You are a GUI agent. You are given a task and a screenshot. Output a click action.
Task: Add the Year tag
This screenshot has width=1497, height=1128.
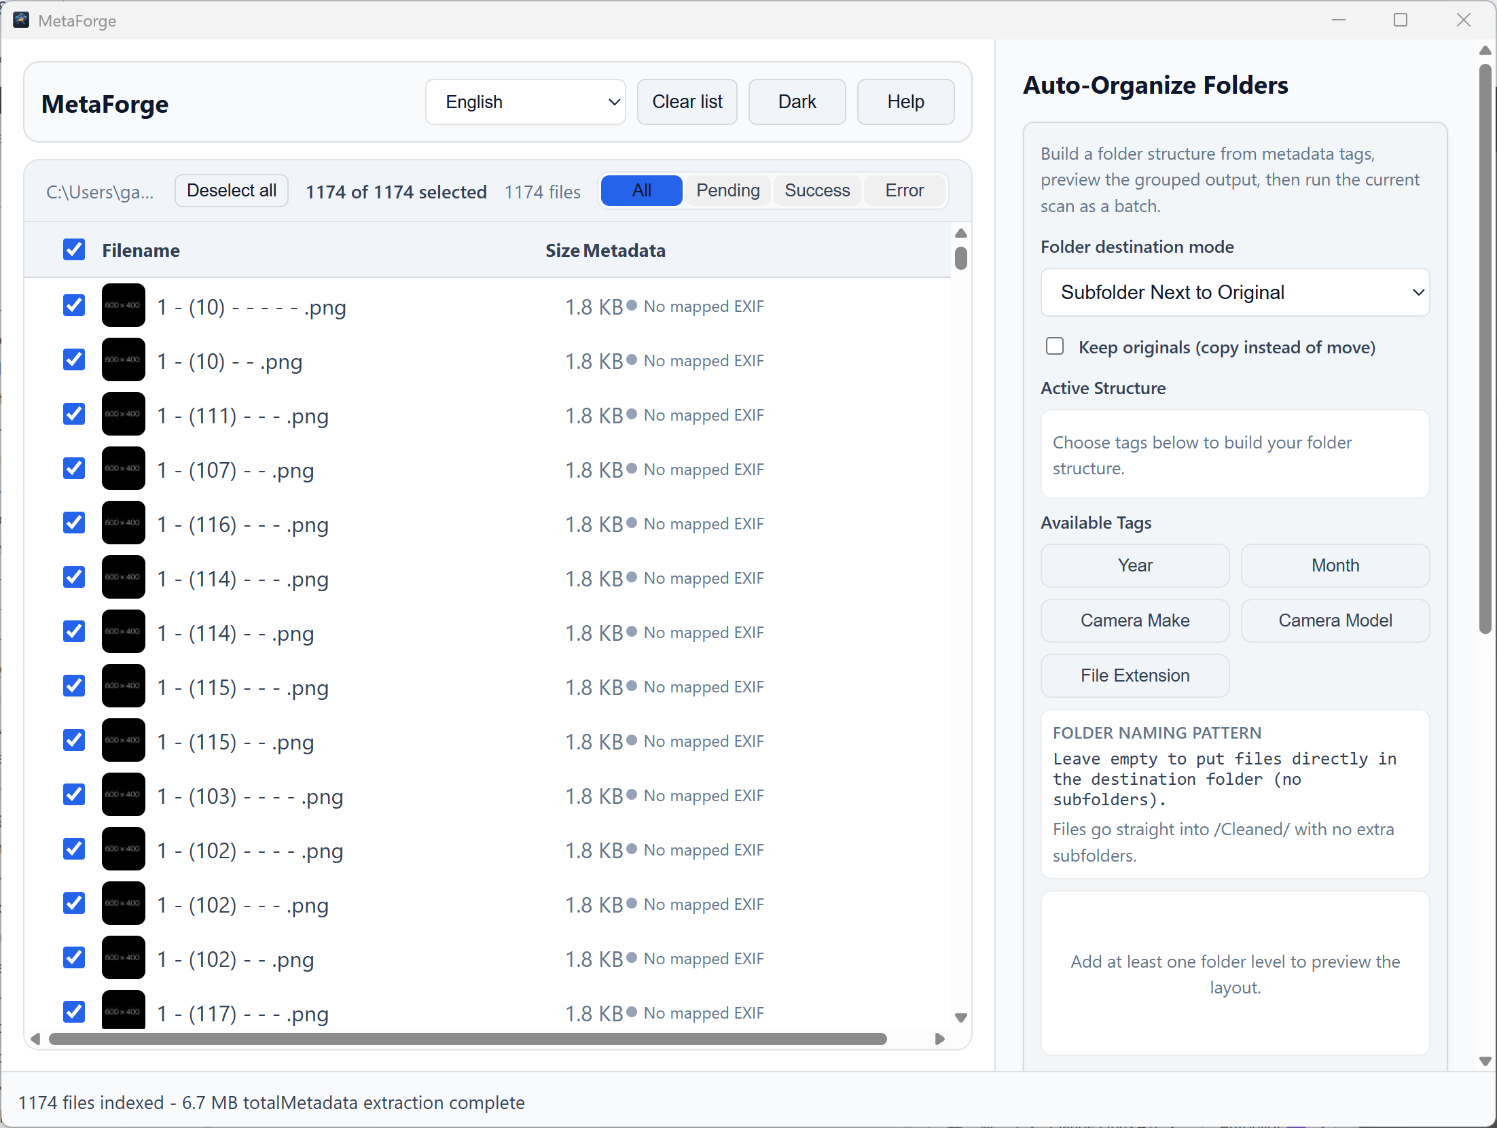(x=1135, y=565)
